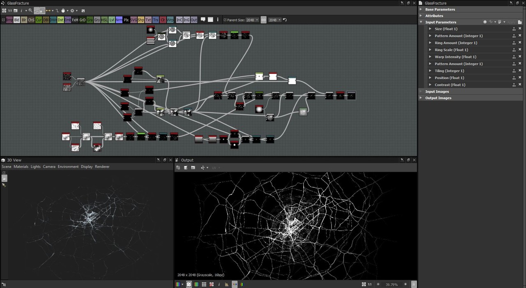Toggle the 3D view rotate tool
Image resolution: width=526 pixels, height=288 pixels.
coord(5,178)
